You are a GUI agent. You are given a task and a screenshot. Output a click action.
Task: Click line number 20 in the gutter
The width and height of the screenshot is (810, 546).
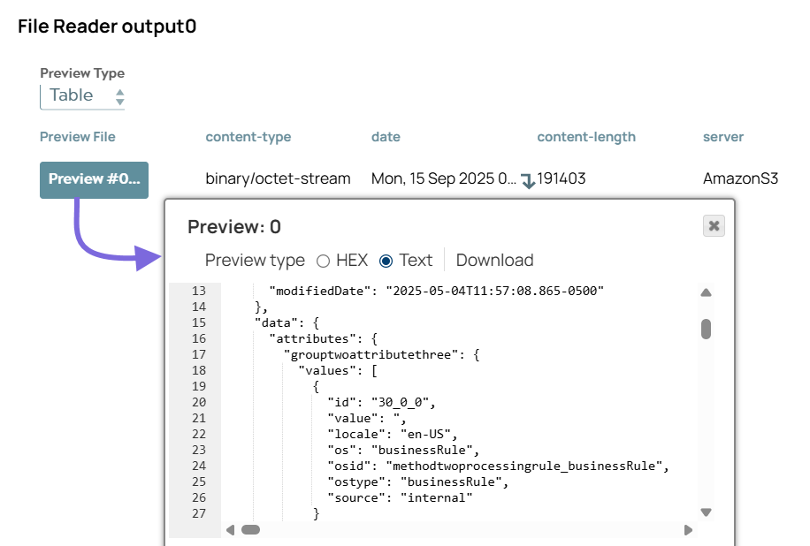199,402
